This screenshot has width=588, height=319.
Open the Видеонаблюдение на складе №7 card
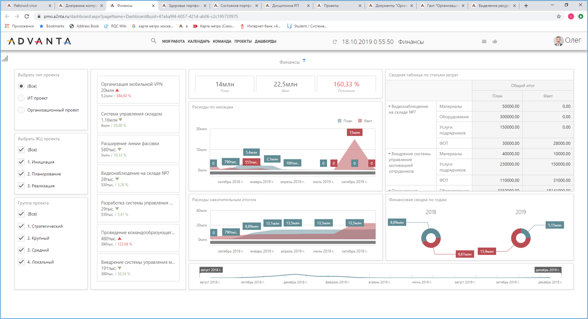click(138, 179)
